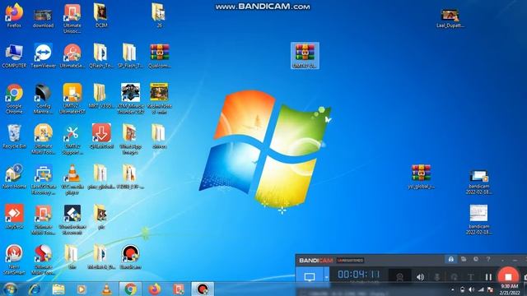The height and width of the screenshot is (296, 527).
Task: Open the QFlash_To... folder
Action: click(x=100, y=56)
